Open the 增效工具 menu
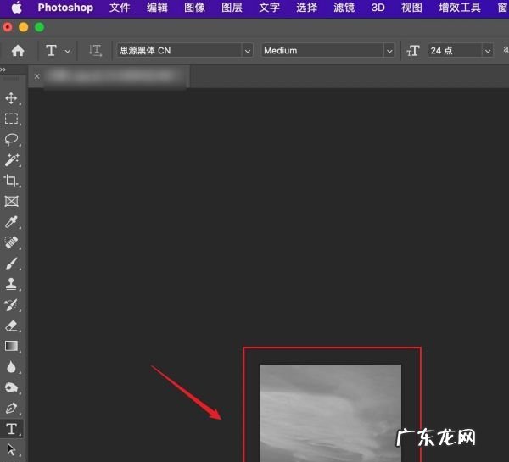The height and width of the screenshot is (462, 509). pyautogui.click(x=460, y=8)
